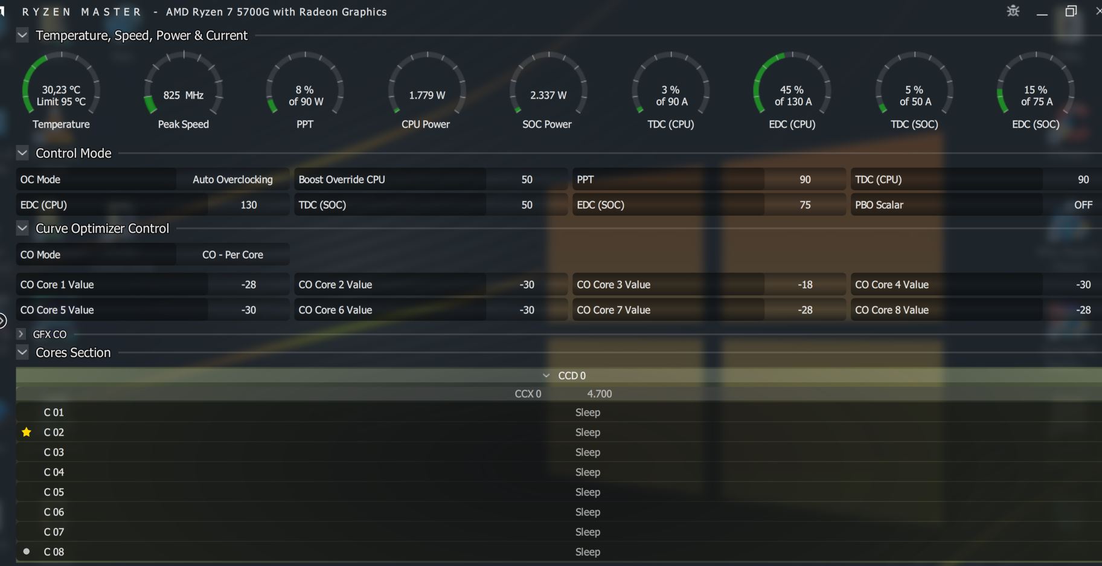Click the CO Core 5 Value field
1102x566 pixels.
(x=248, y=310)
